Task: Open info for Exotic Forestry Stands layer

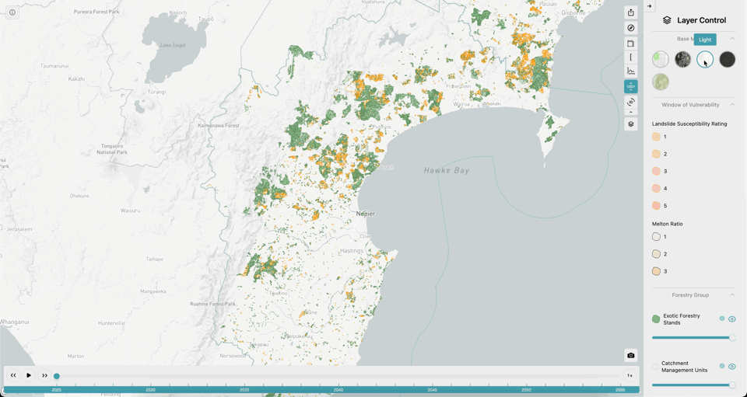Action: coord(722,319)
